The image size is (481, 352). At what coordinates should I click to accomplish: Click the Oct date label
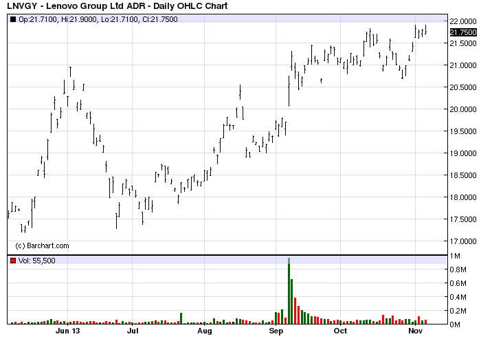[340, 331]
